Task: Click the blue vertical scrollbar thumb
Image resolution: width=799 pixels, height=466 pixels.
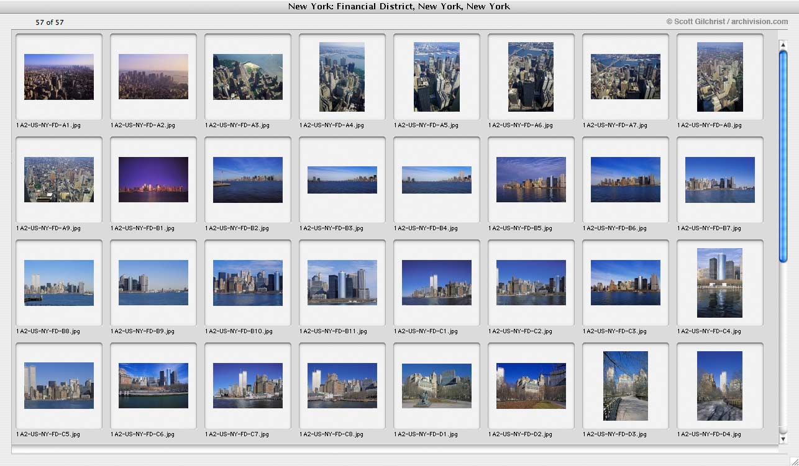Action: (783, 156)
